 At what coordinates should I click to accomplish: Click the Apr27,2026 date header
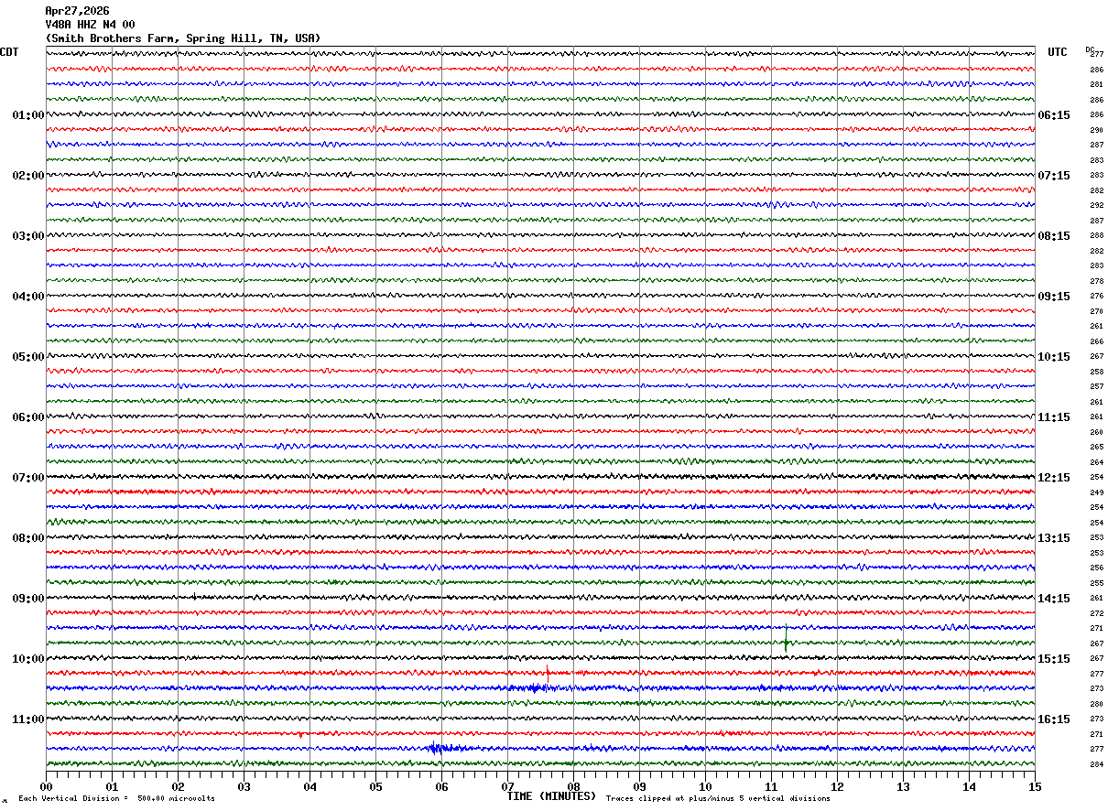pos(77,11)
